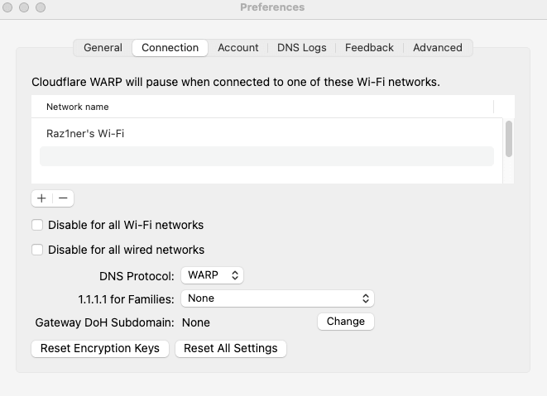Click the DNS Protocol chevron arrows
Image resolution: width=547 pixels, height=396 pixels.
(x=235, y=275)
